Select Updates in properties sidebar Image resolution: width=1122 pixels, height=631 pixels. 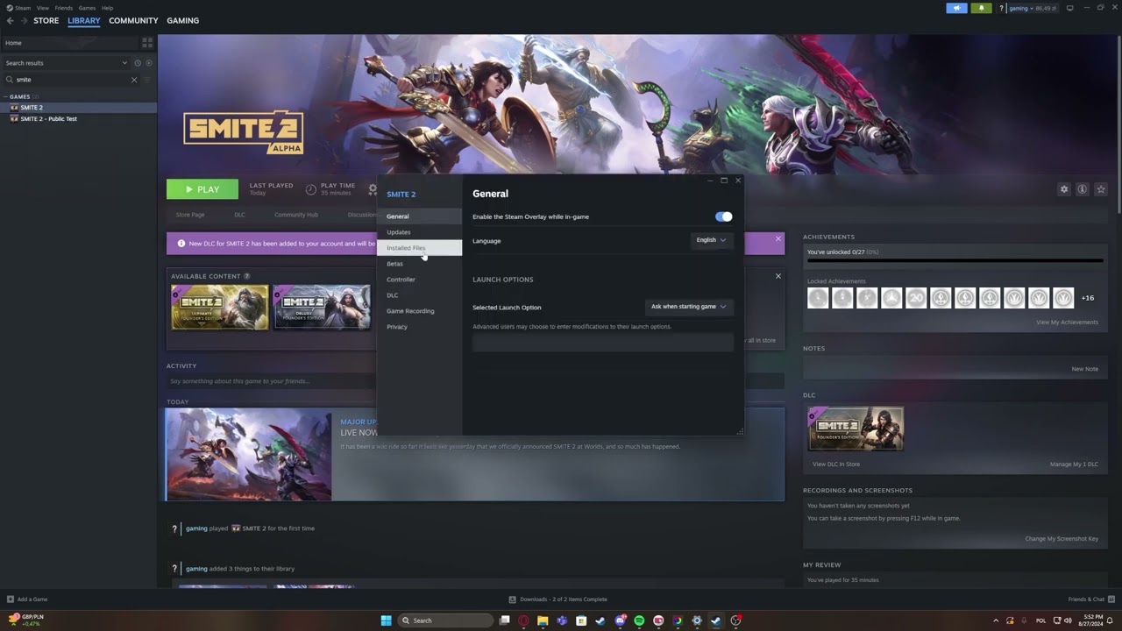coord(419,232)
